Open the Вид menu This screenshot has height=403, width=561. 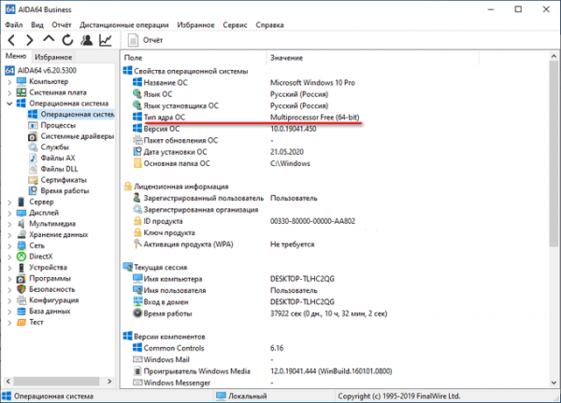pyautogui.click(x=37, y=25)
